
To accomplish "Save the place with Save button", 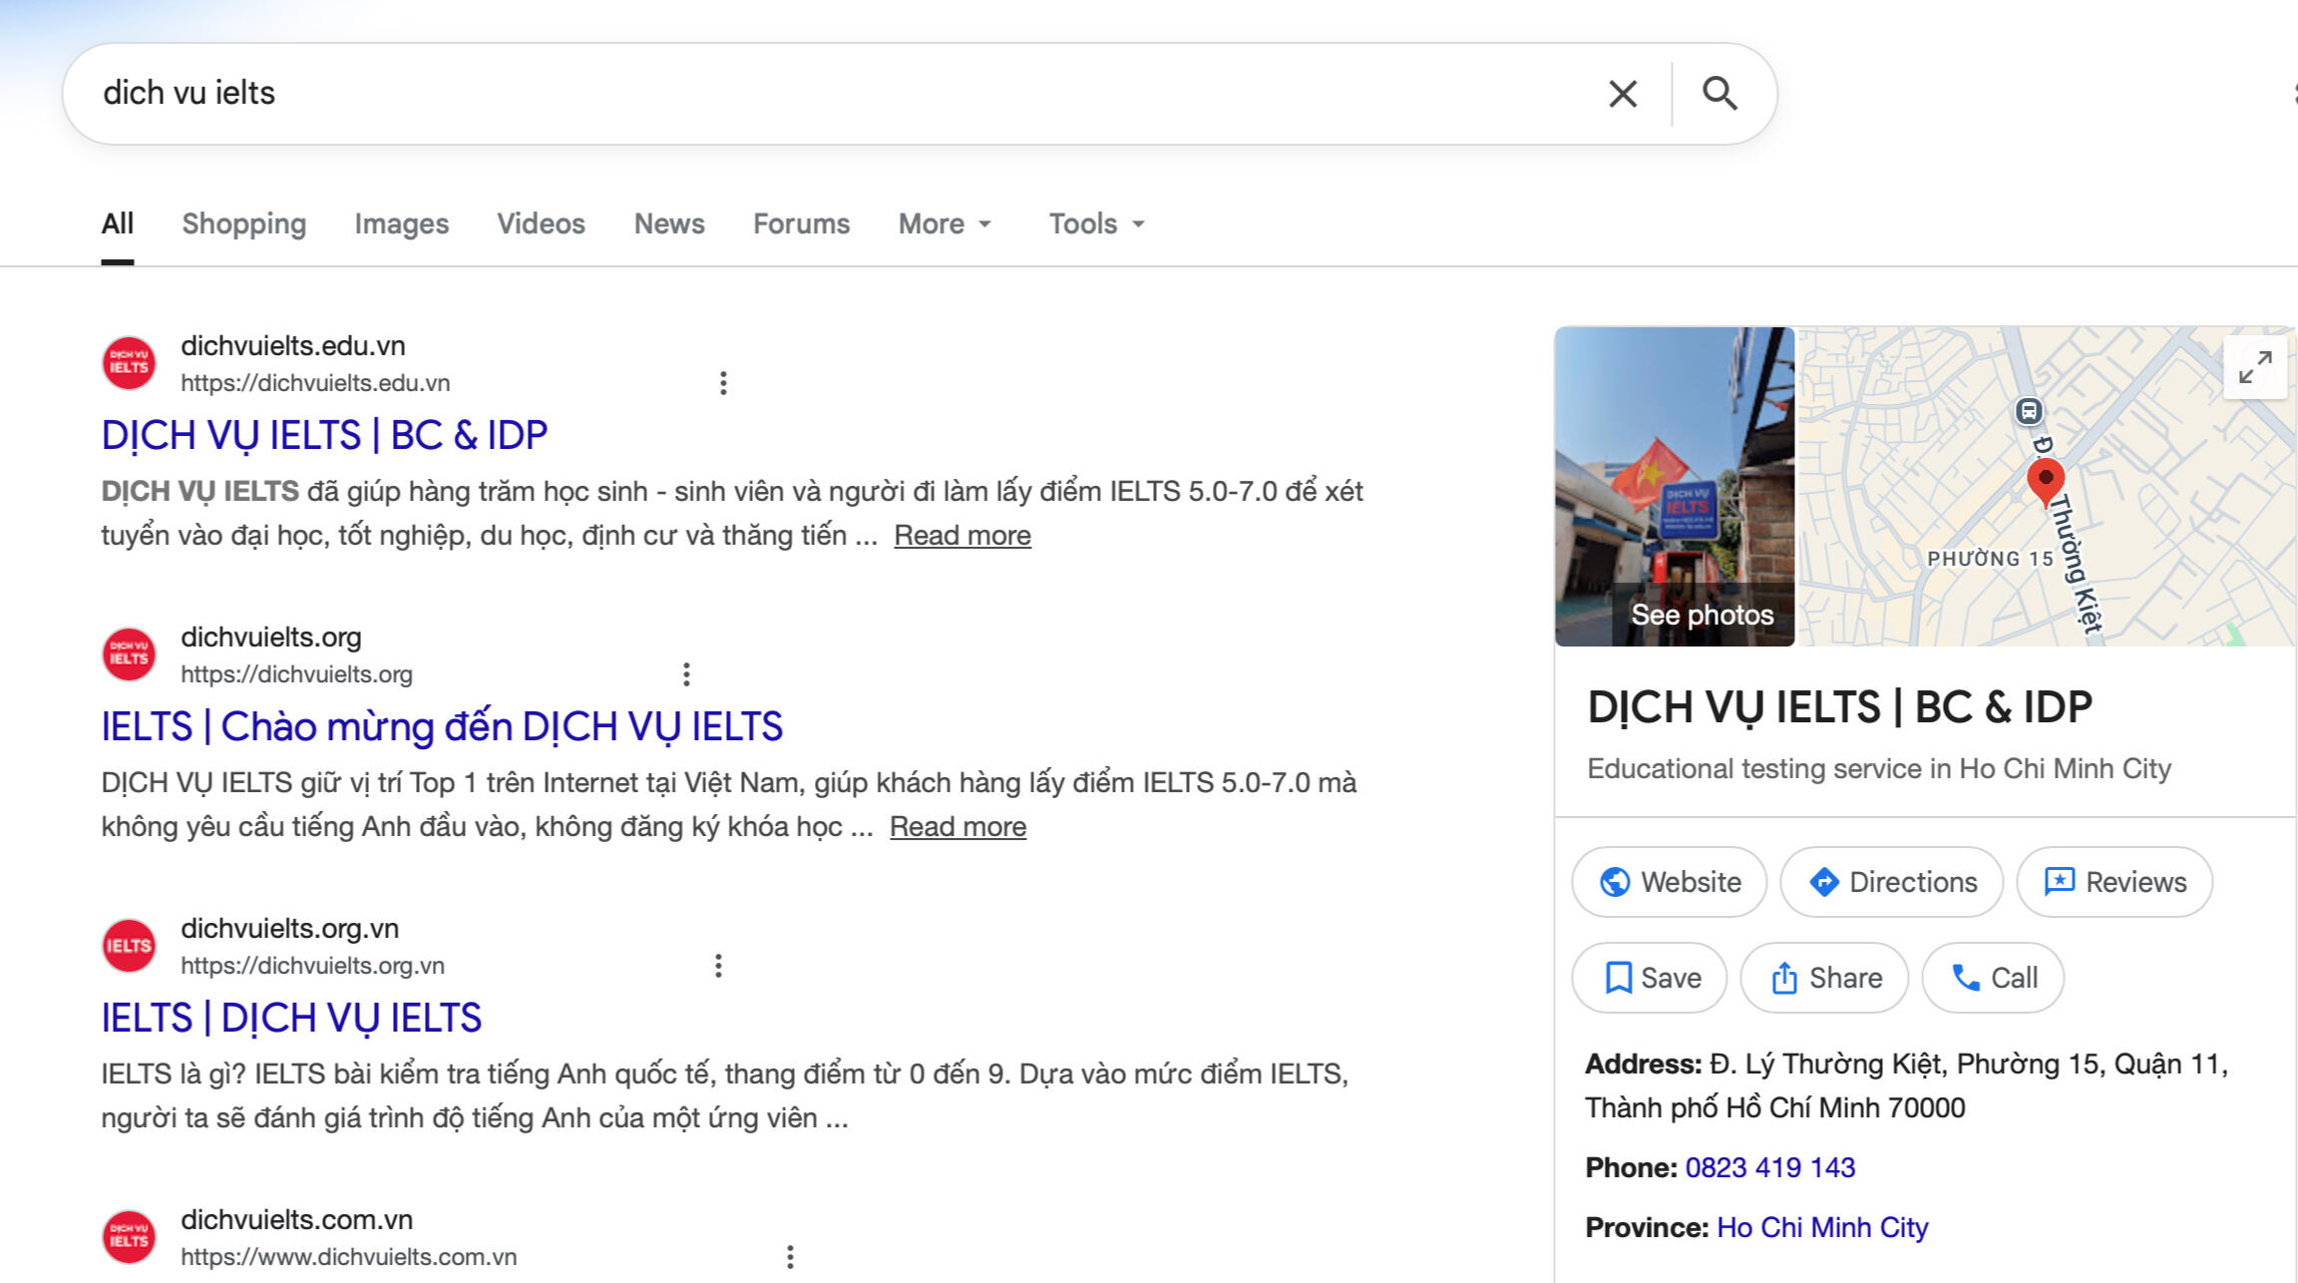I will pos(1649,978).
